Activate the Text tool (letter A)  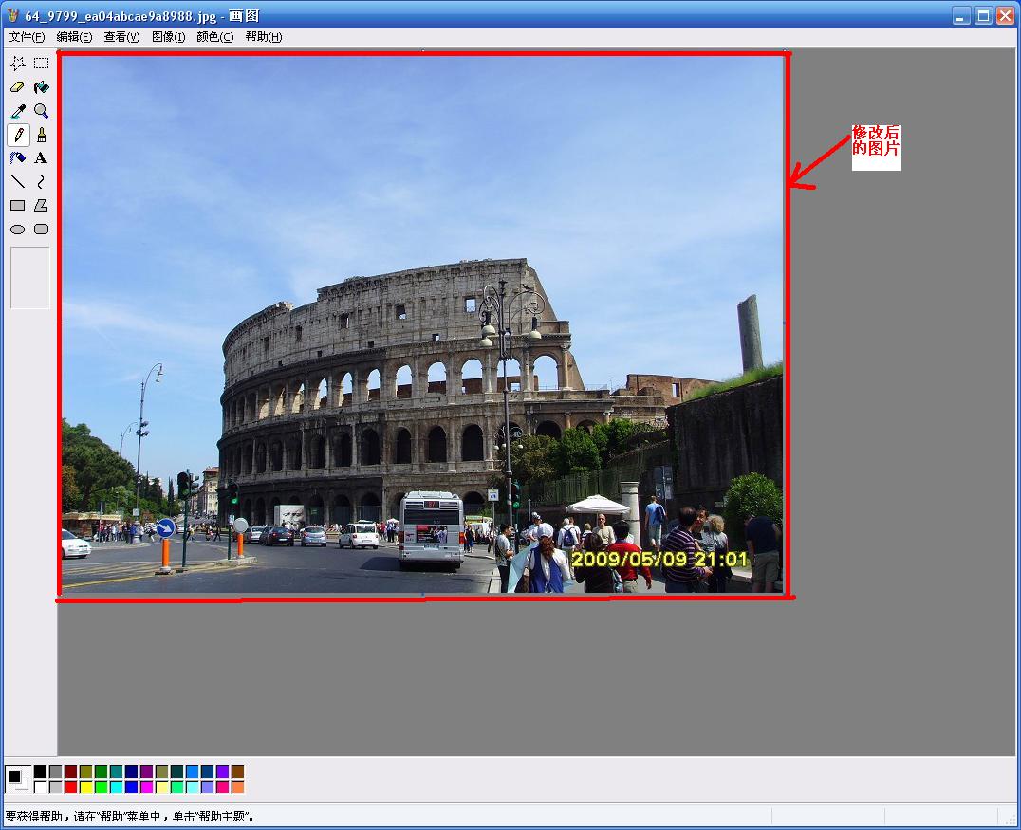pyautogui.click(x=41, y=158)
